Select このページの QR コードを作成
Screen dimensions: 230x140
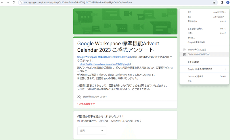pos(204,54)
